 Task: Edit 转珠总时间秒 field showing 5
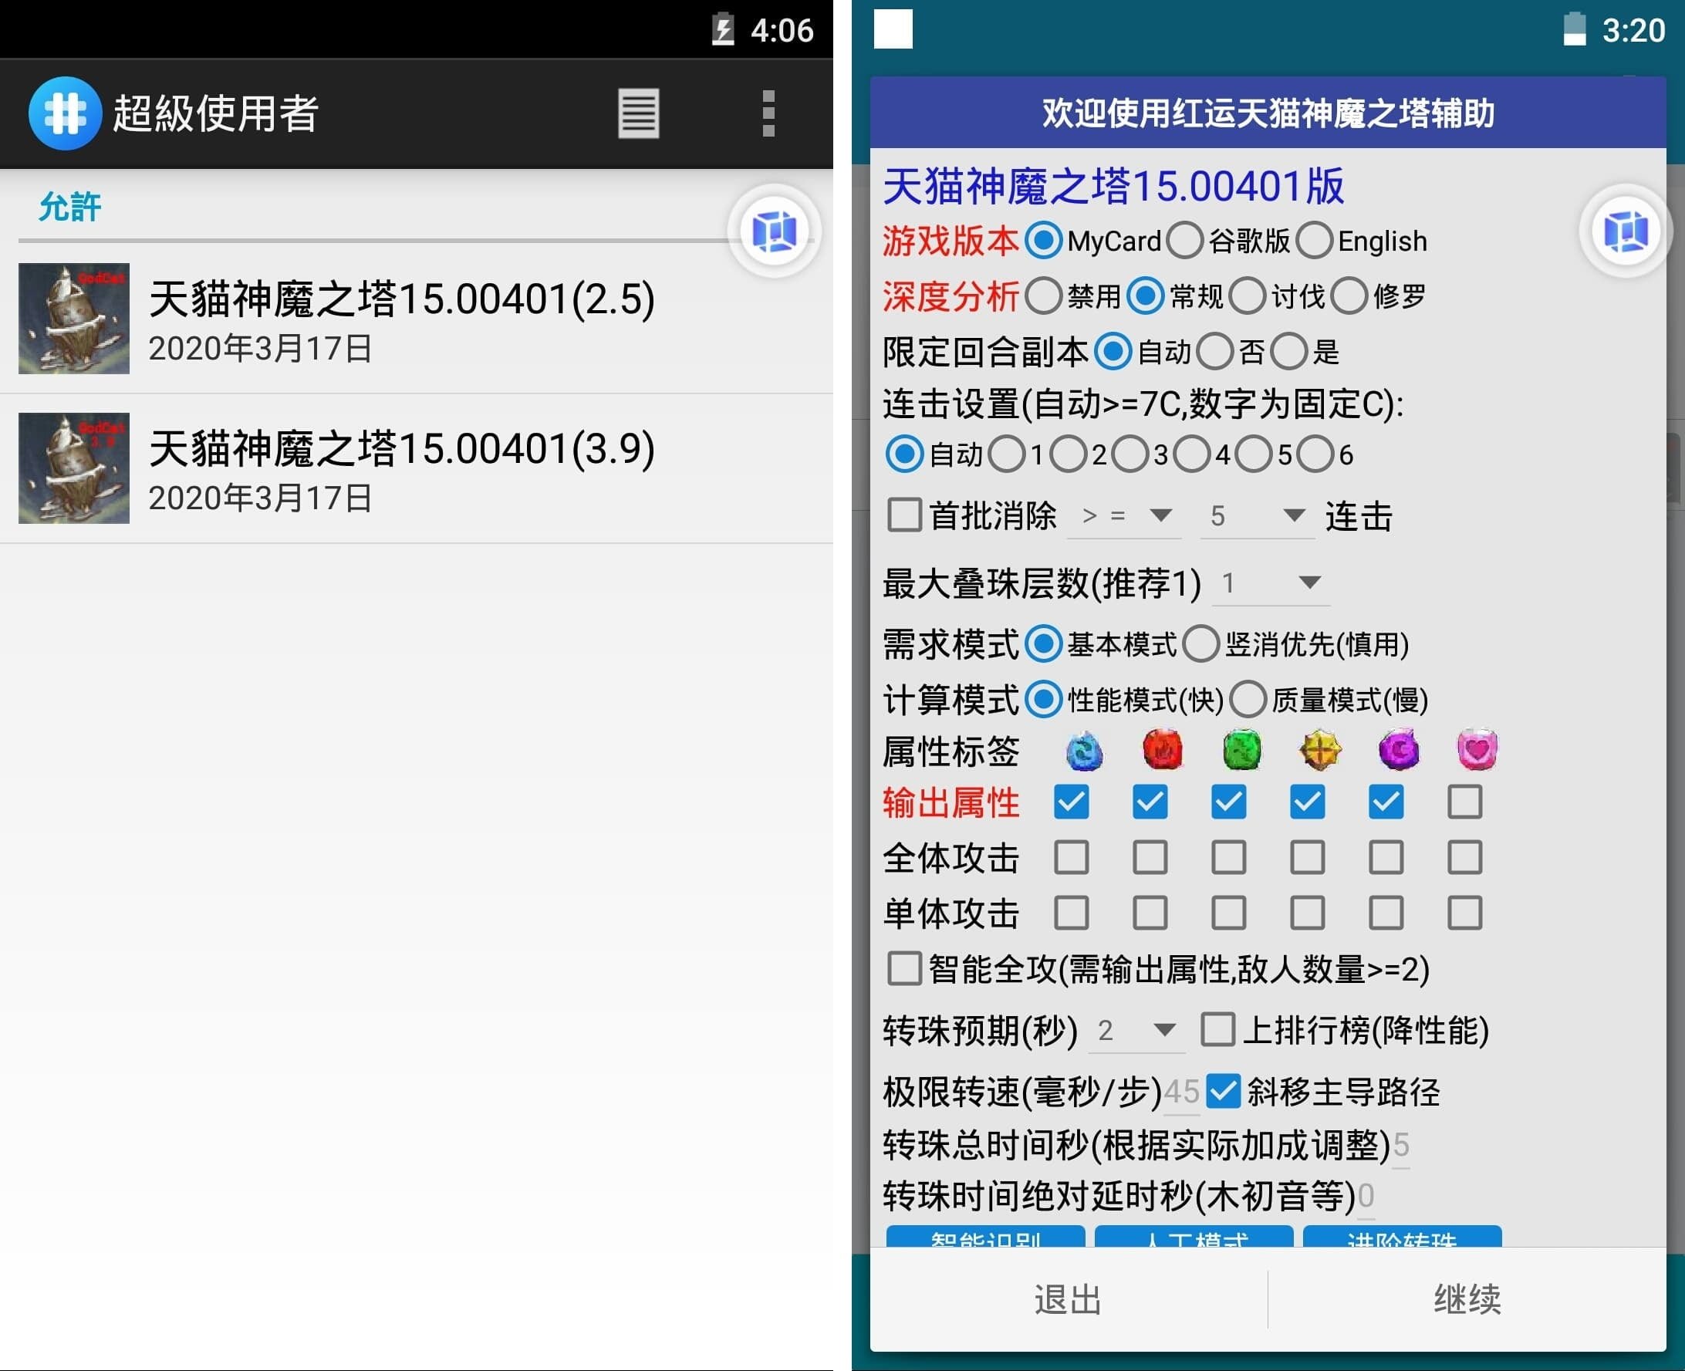(x=1401, y=1145)
